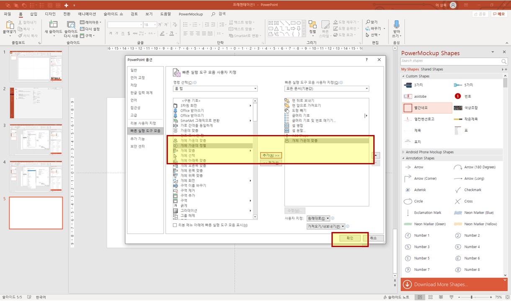511x301 pixels.
Task: Pick the 빨간네모 custom shape
Action: tap(427, 108)
